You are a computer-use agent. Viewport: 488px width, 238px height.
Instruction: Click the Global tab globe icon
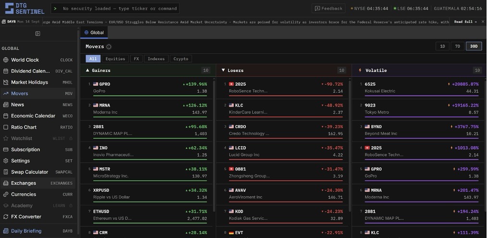click(x=86, y=32)
